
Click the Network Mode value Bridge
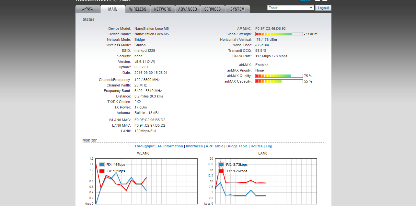point(140,40)
